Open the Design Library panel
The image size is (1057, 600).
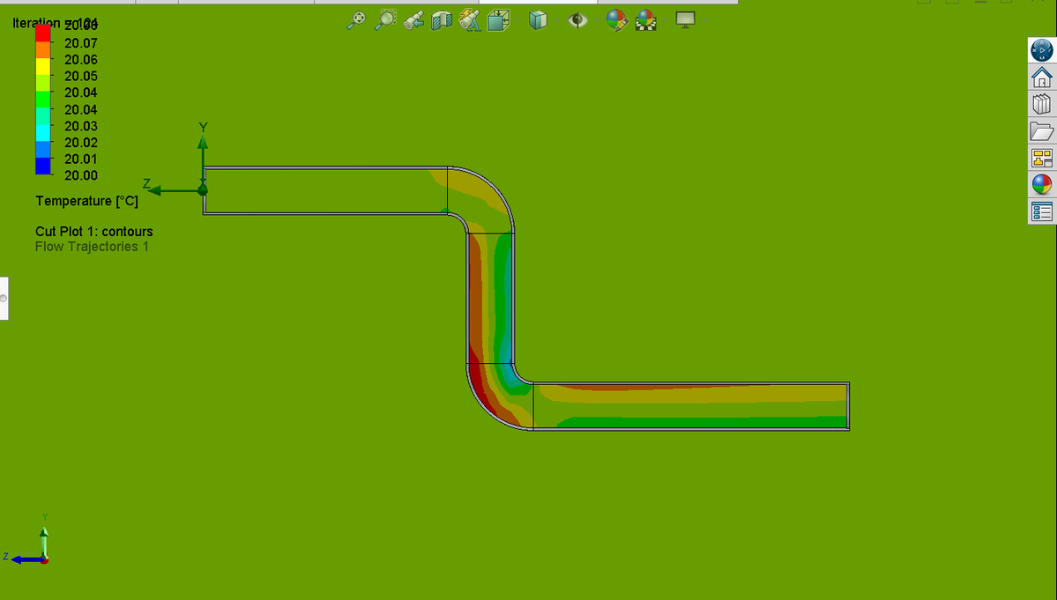(x=1041, y=104)
